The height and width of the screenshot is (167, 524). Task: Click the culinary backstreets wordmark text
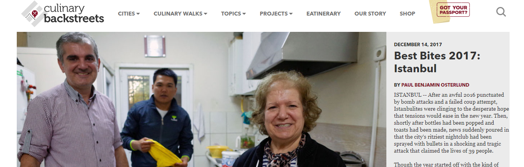[x=74, y=14]
